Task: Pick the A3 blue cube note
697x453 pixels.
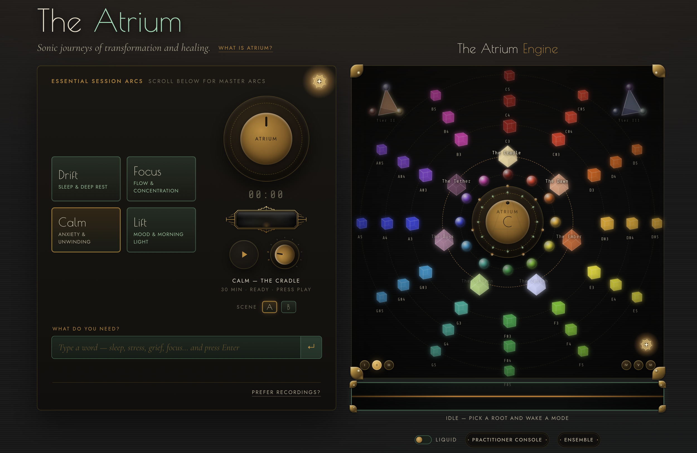Action: [412, 224]
